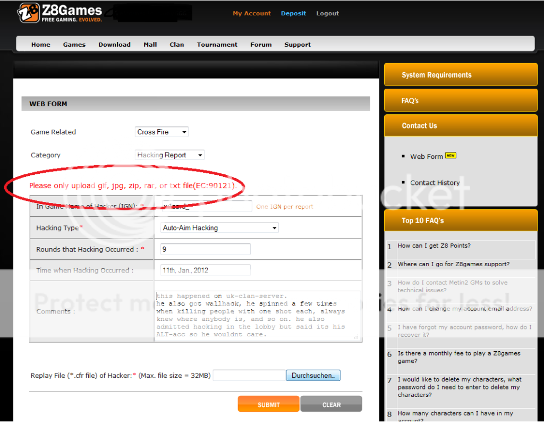Go to the Forum menu
This screenshot has height=424, width=544.
click(x=261, y=45)
